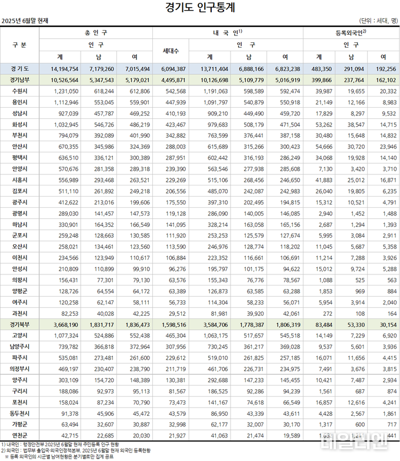The image size is (400, 461).
Task: Select 과천시 total 82,253
Action: [69, 314]
